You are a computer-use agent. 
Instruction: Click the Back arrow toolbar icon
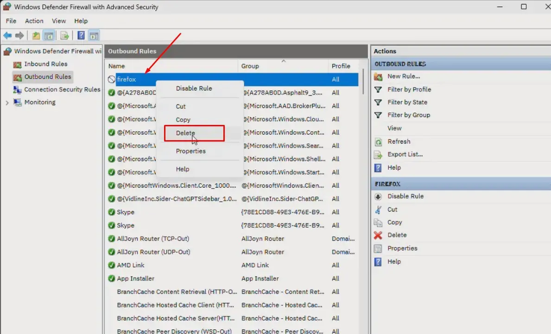click(7, 36)
